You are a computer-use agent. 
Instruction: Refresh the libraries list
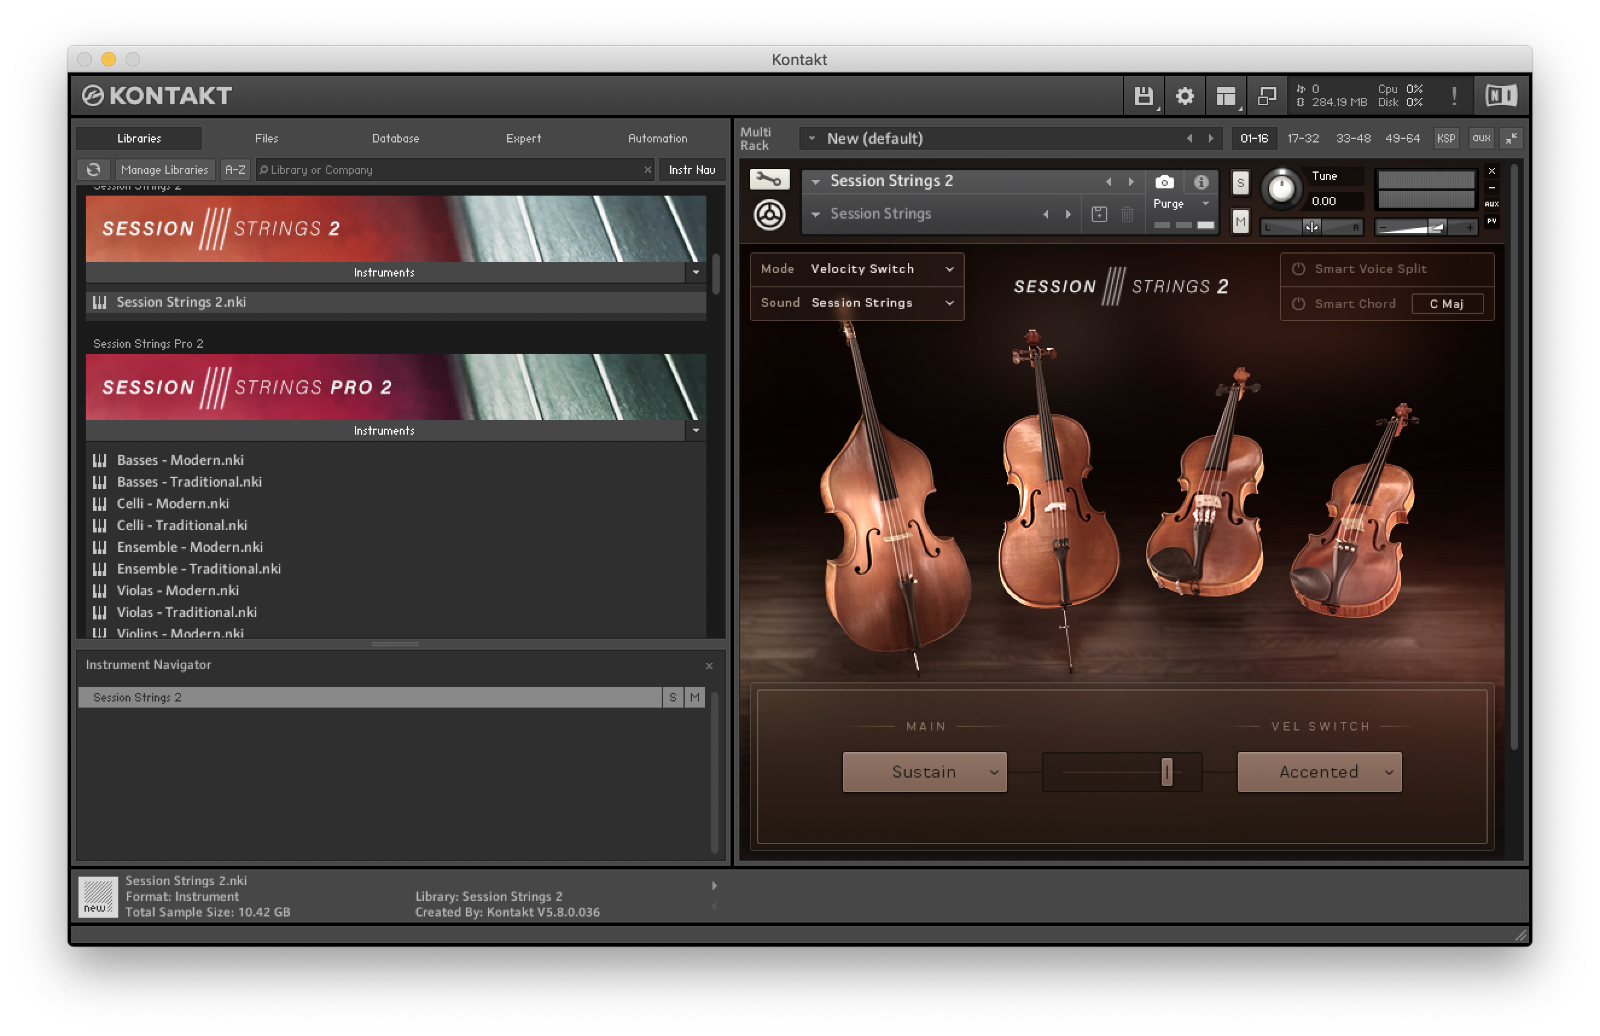[x=94, y=170]
